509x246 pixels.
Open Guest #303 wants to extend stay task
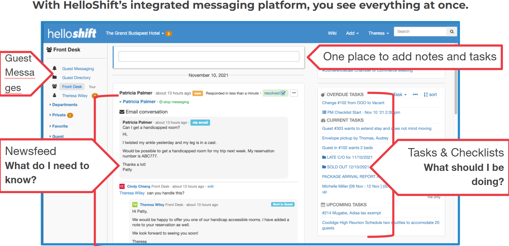[x=376, y=129]
